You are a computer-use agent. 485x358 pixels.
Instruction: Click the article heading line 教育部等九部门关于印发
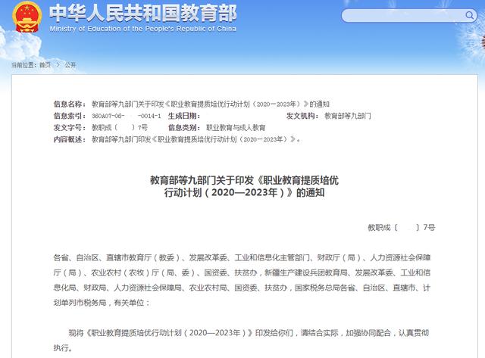[x=244, y=180]
